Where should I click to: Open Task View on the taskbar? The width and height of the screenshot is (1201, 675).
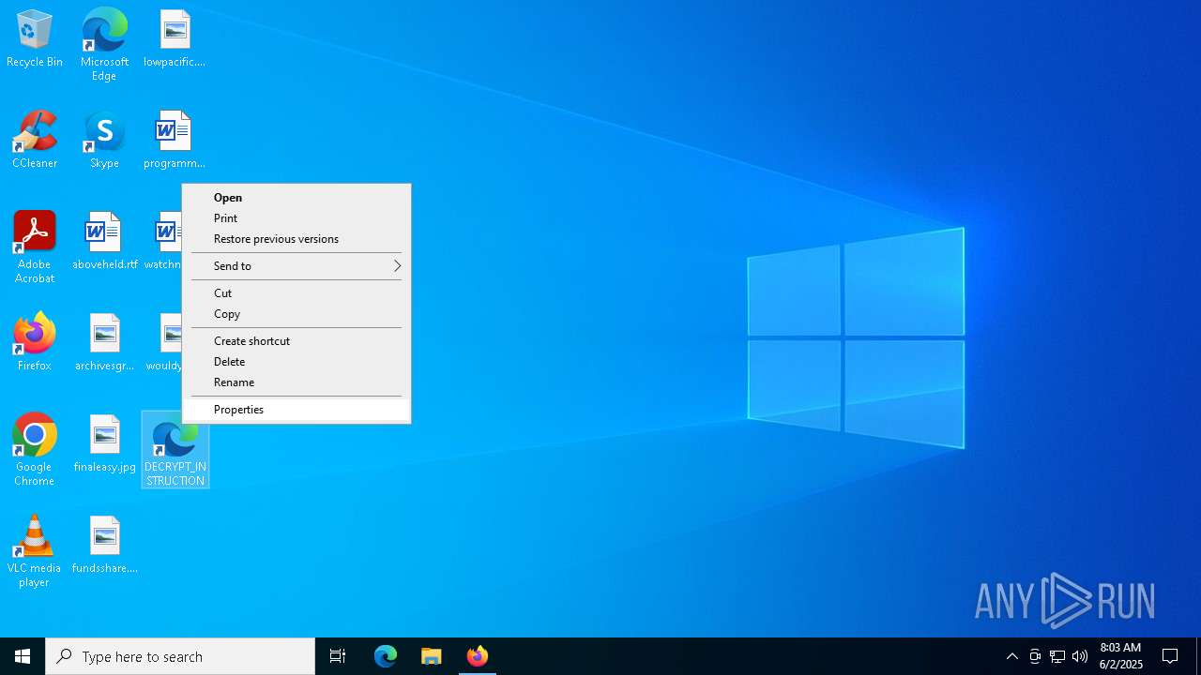coord(338,656)
